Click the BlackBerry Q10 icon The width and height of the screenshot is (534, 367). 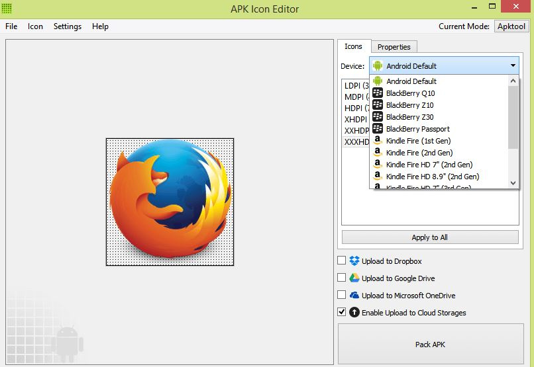[378, 93]
